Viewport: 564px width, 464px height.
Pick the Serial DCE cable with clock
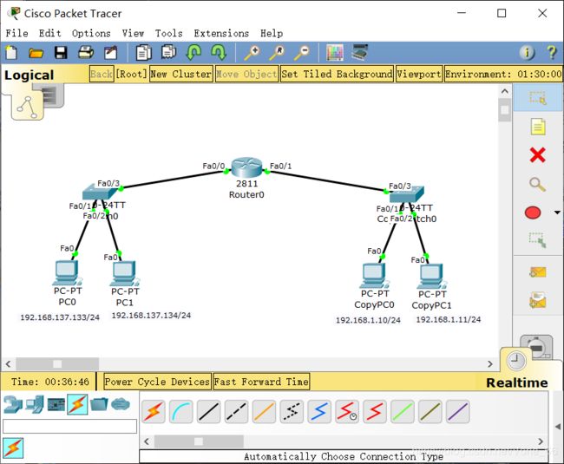(x=347, y=411)
